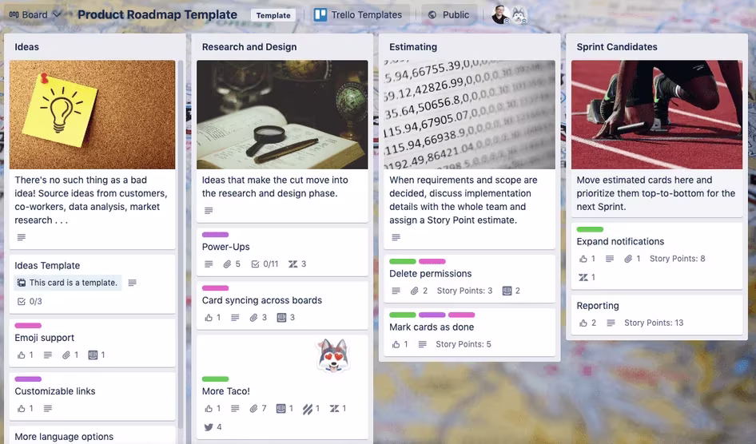
Task: Click the attachment icon on More Taco! card
Action: (x=253, y=409)
